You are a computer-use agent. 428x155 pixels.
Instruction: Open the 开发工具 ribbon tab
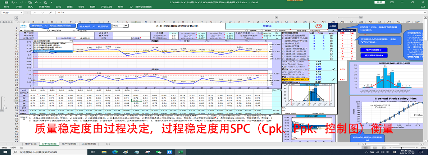click(106, 6)
